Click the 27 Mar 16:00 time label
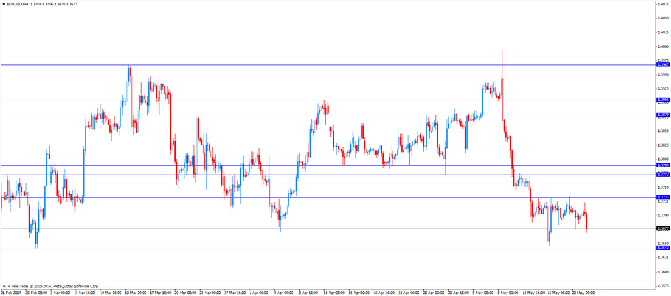The width and height of the screenshot is (671, 296). [236, 293]
